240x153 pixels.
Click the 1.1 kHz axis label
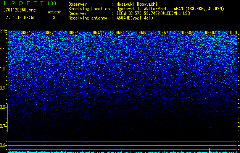[3, 50]
